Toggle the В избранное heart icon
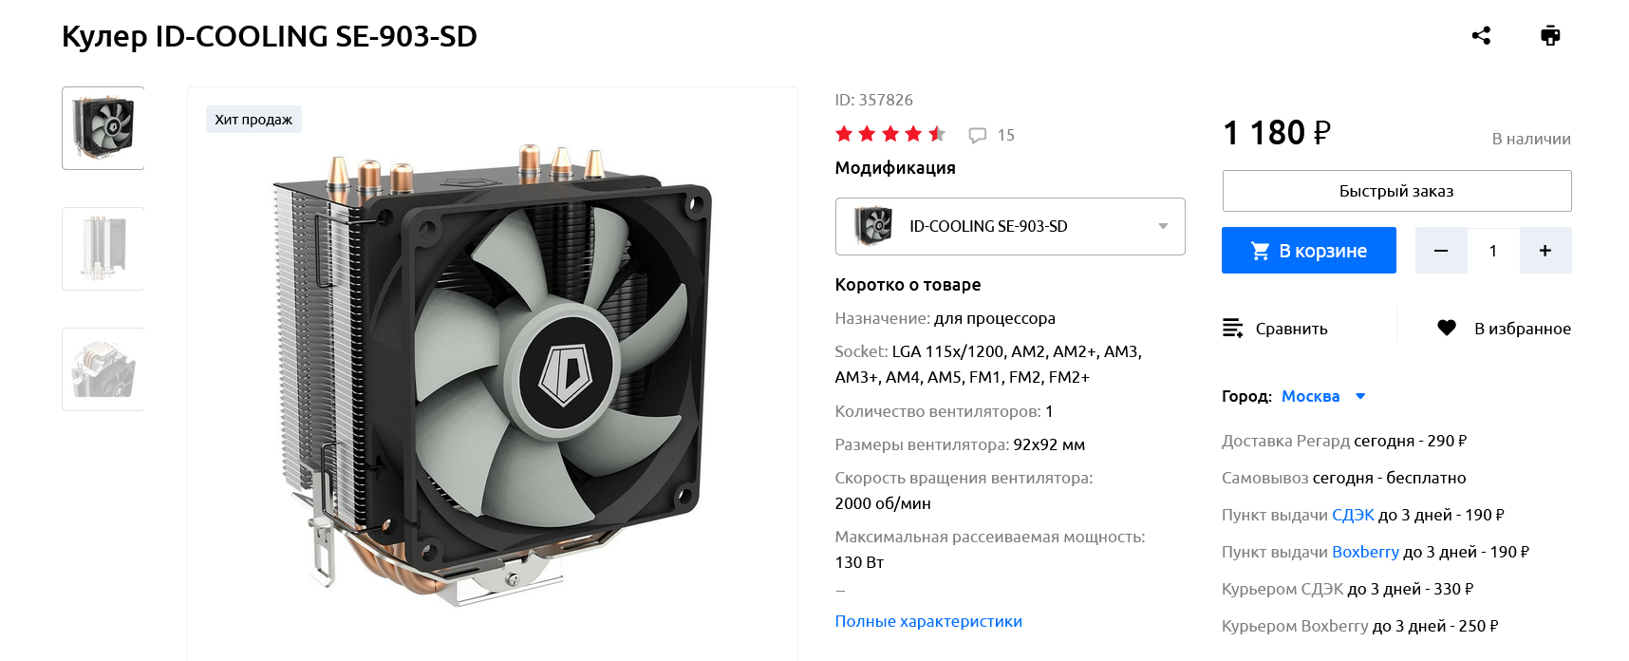This screenshot has height=661, width=1629. [1447, 329]
